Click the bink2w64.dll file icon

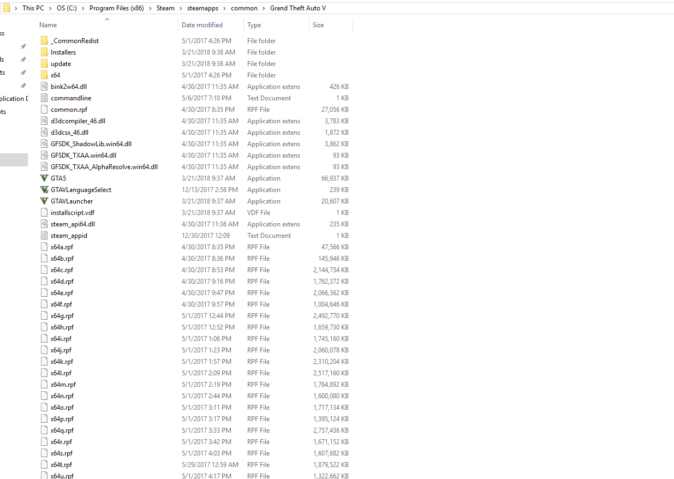click(x=44, y=87)
